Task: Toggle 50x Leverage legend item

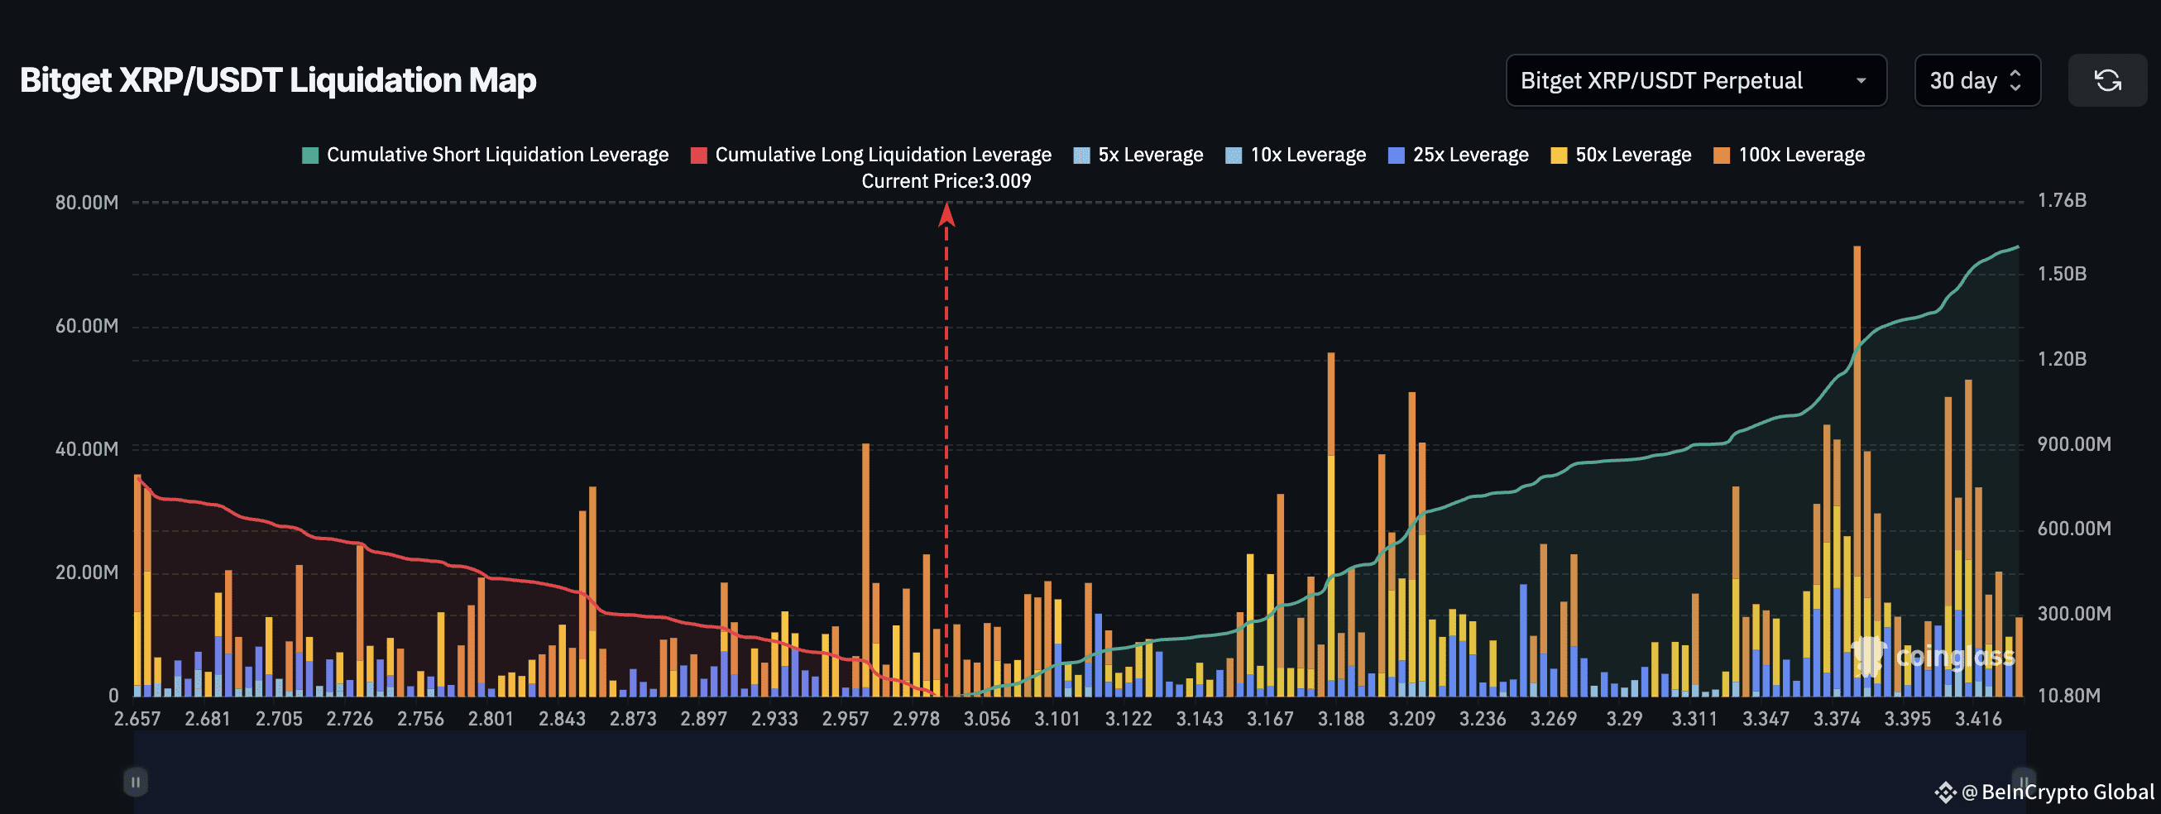Action: pyautogui.click(x=1622, y=156)
